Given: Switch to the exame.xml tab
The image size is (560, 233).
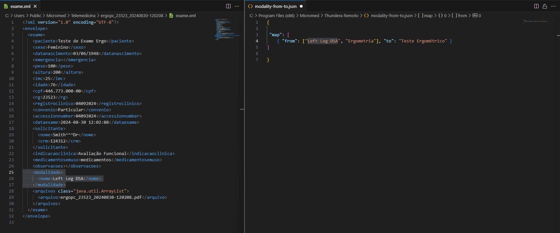Looking at the screenshot, I should click(x=20, y=6).
